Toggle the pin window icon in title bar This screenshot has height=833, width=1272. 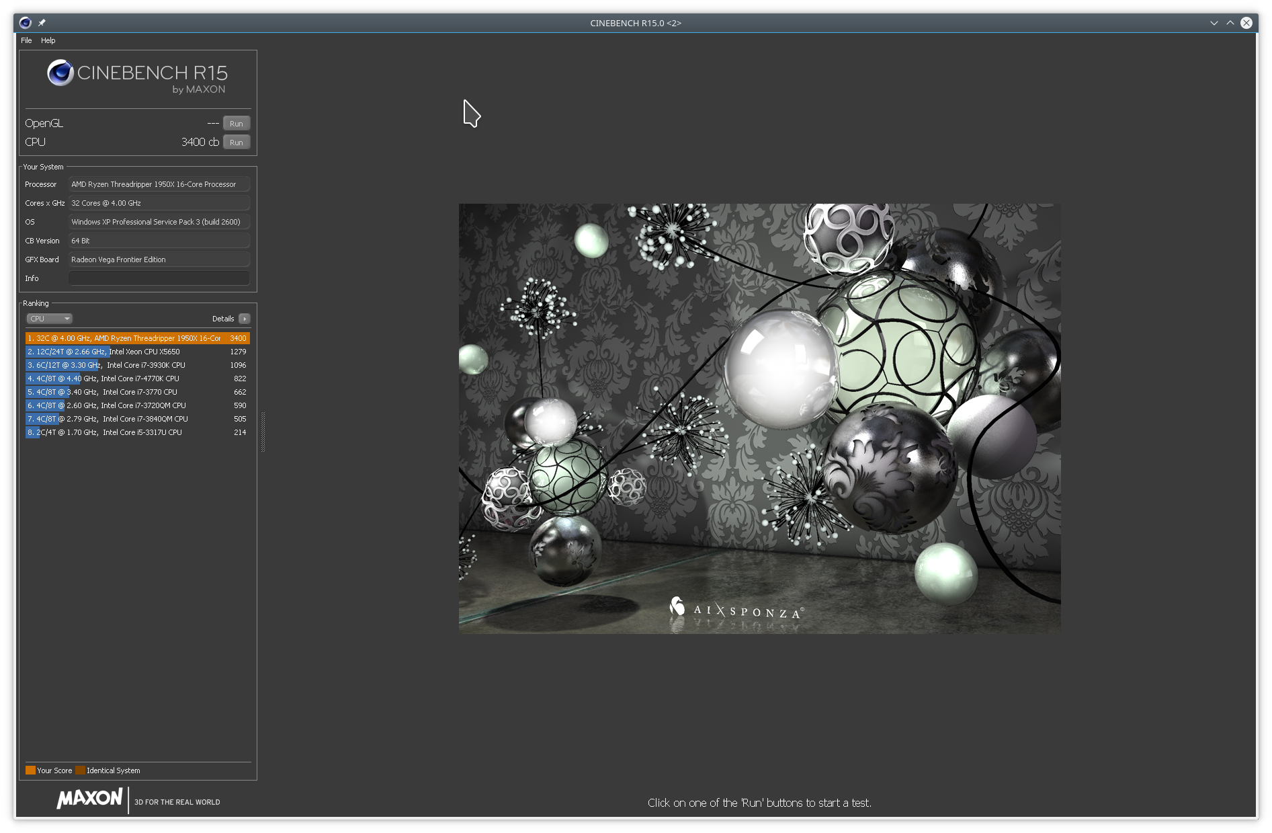pos(42,23)
